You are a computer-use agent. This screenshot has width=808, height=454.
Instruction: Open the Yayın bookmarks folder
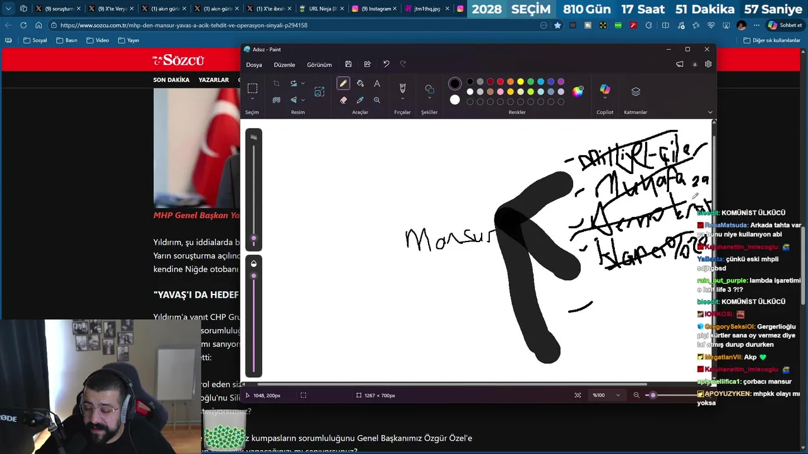[x=128, y=40]
